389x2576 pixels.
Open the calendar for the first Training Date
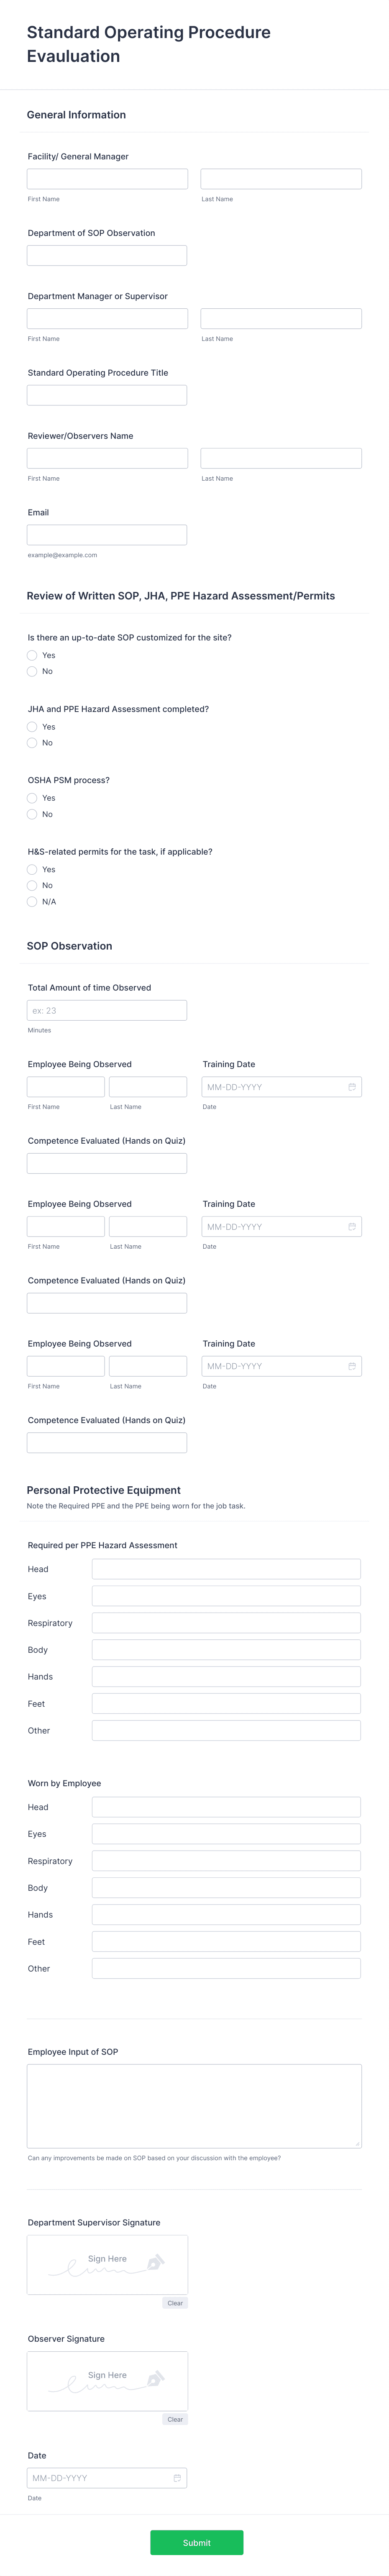point(352,1087)
